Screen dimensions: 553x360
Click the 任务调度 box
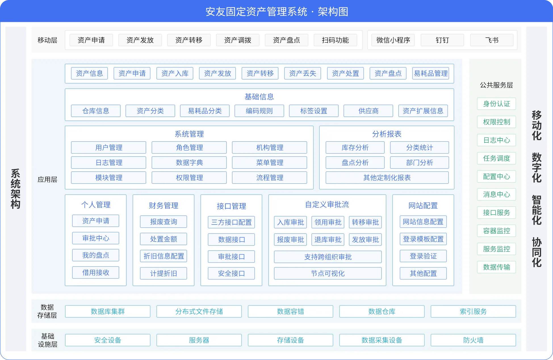[497, 158]
